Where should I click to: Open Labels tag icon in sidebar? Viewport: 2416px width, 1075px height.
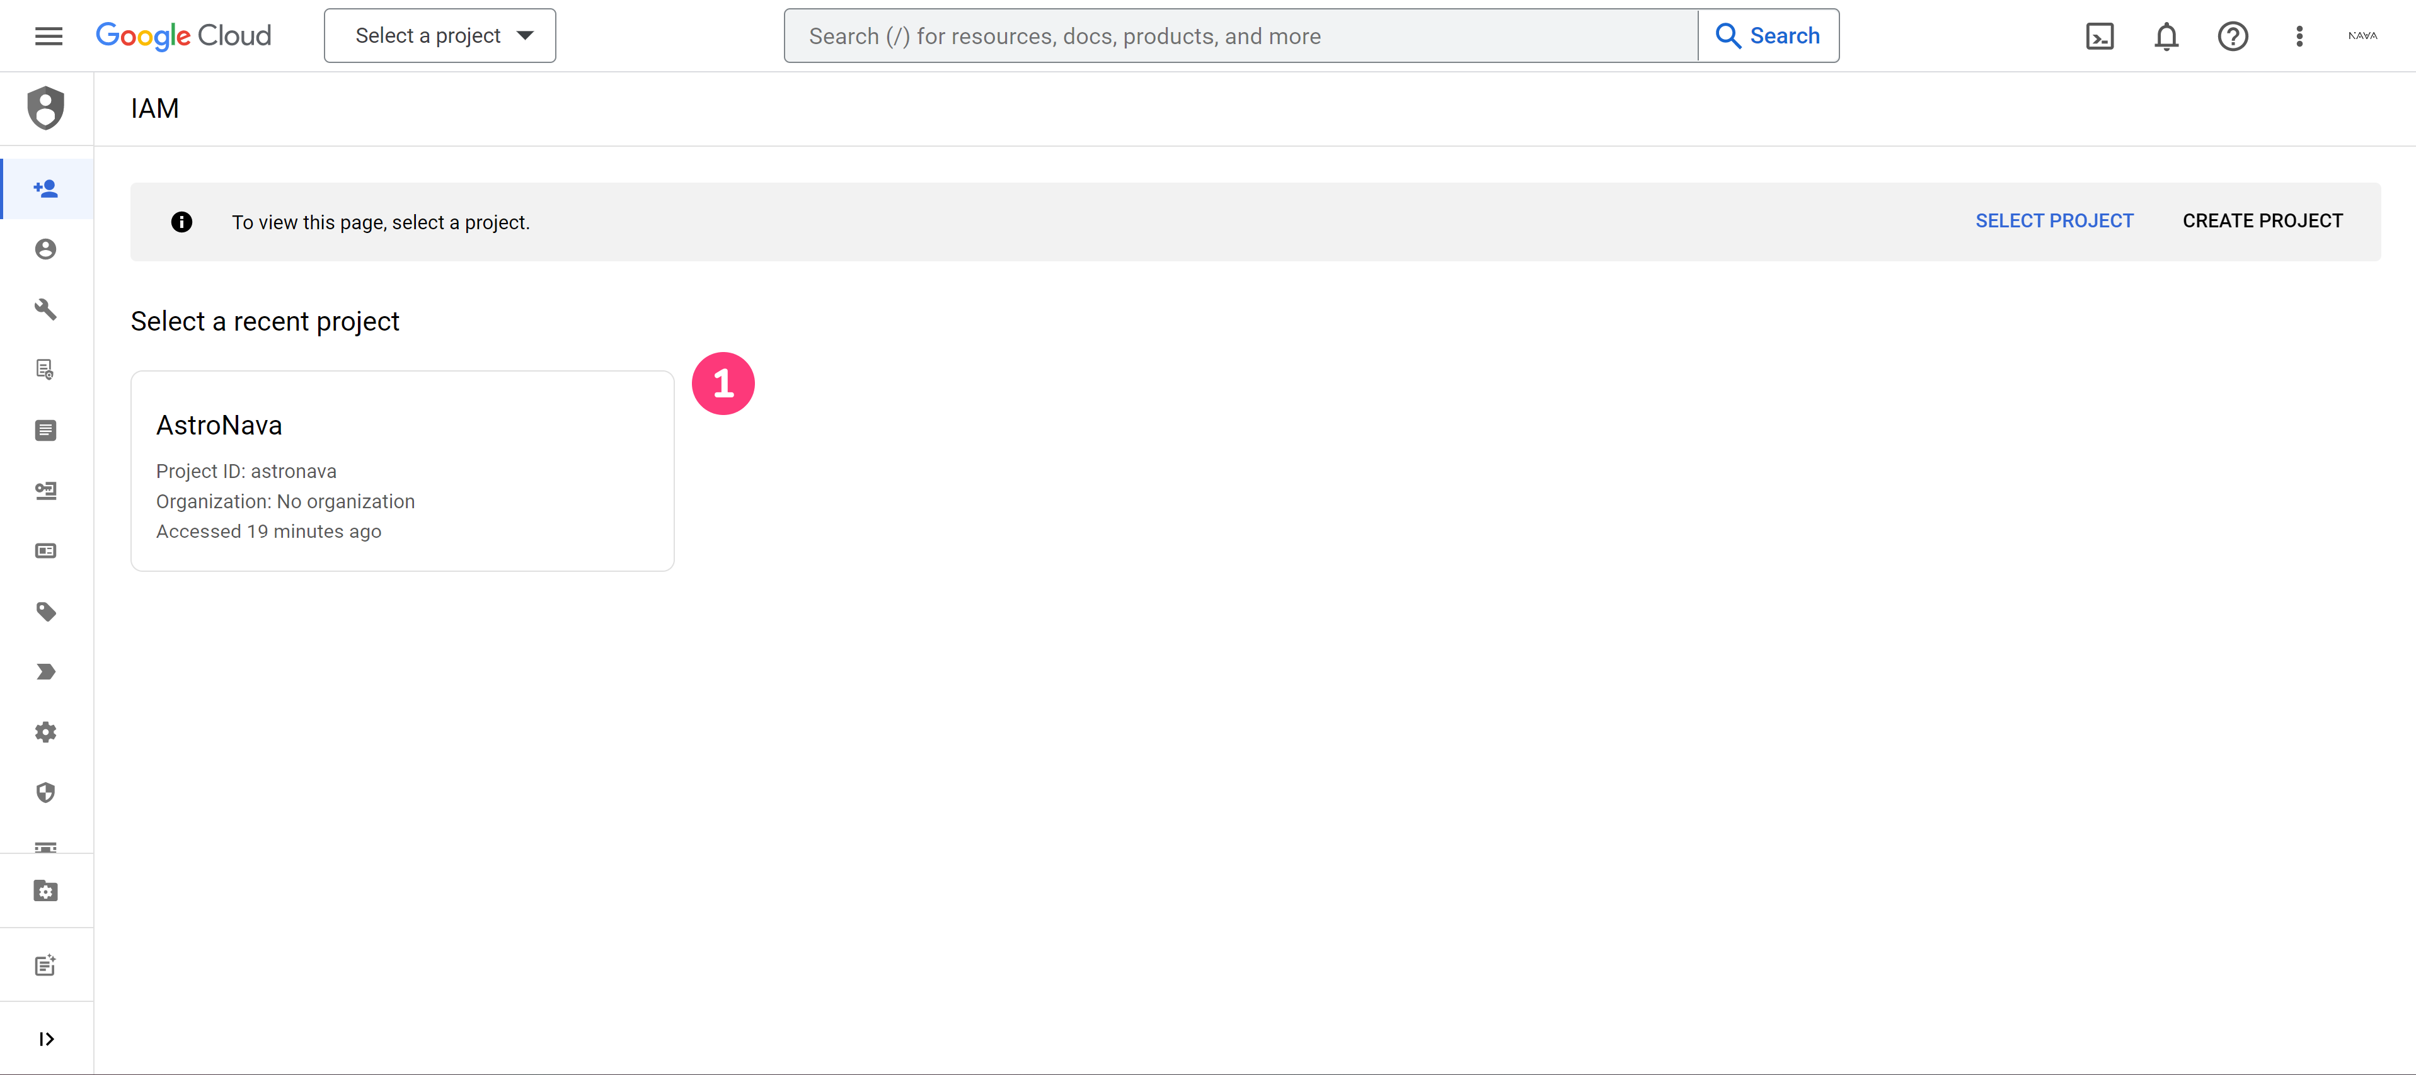click(x=46, y=611)
